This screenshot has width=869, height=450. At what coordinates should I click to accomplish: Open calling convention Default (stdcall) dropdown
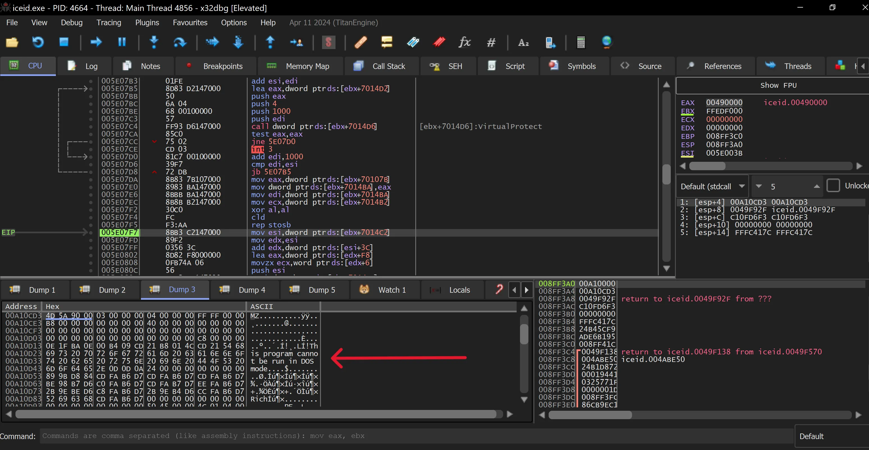(713, 186)
